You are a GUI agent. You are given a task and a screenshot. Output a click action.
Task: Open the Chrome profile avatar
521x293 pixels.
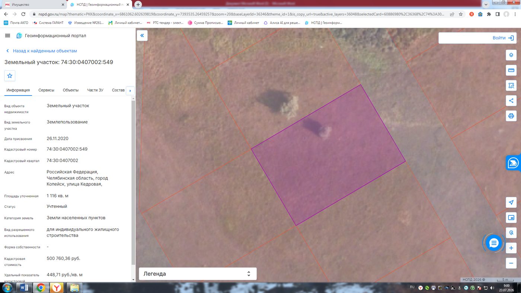(506, 14)
